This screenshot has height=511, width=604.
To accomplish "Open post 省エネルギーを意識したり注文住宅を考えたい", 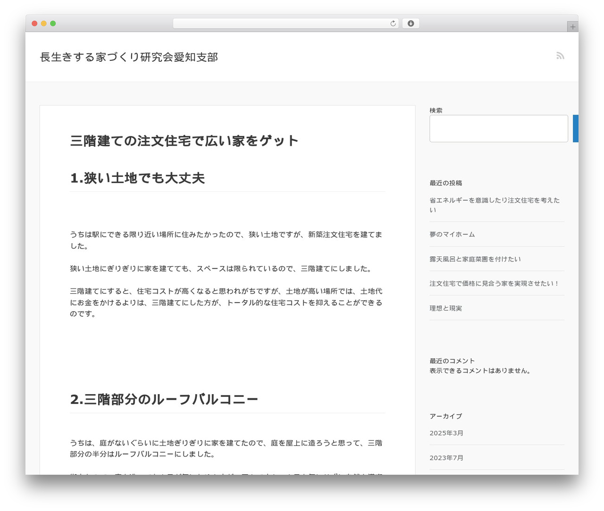I will click(x=495, y=205).
